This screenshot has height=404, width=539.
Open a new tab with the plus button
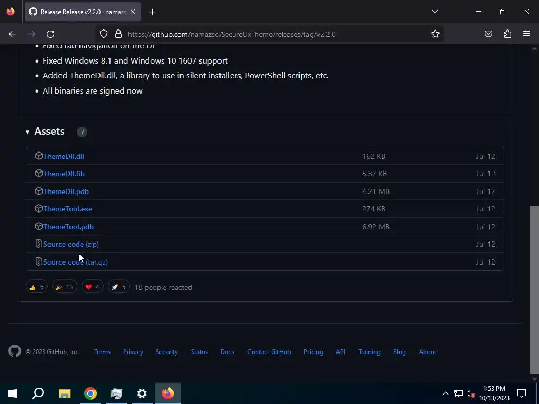(x=152, y=12)
